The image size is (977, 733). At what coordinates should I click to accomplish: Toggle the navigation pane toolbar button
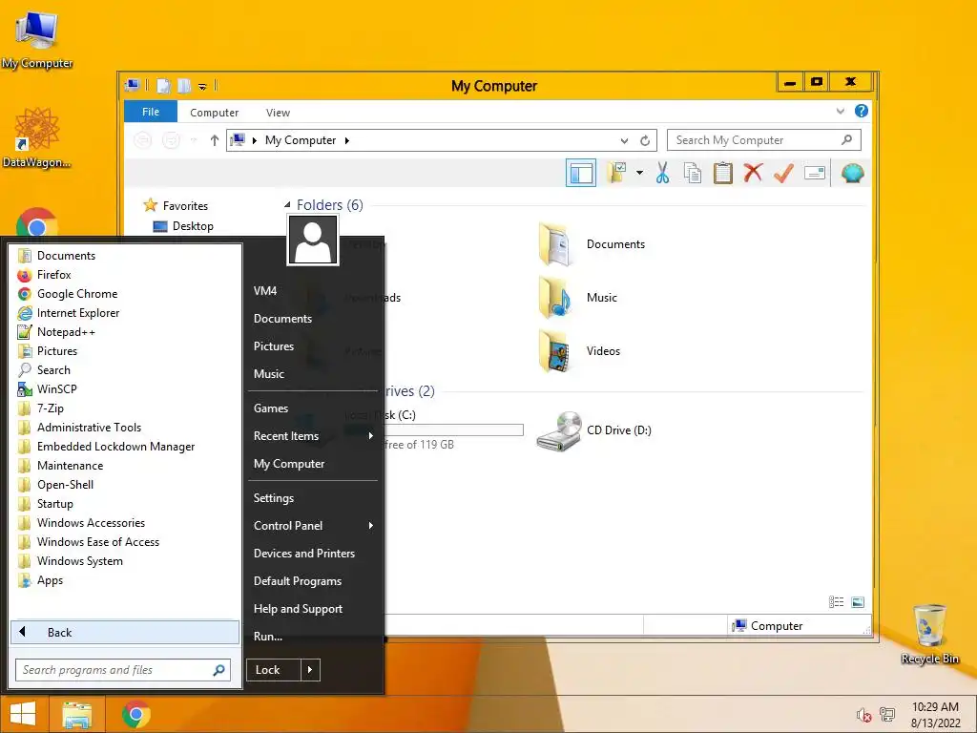pyautogui.click(x=581, y=173)
